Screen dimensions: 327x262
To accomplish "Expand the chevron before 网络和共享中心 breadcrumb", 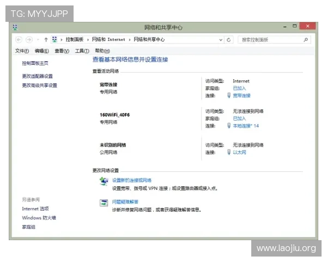I will click(x=130, y=39).
